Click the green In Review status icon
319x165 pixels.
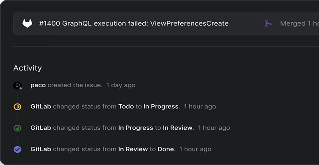tap(18, 128)
